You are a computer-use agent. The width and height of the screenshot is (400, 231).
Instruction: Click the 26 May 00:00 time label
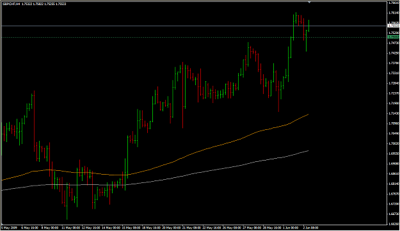coord(232,228)
